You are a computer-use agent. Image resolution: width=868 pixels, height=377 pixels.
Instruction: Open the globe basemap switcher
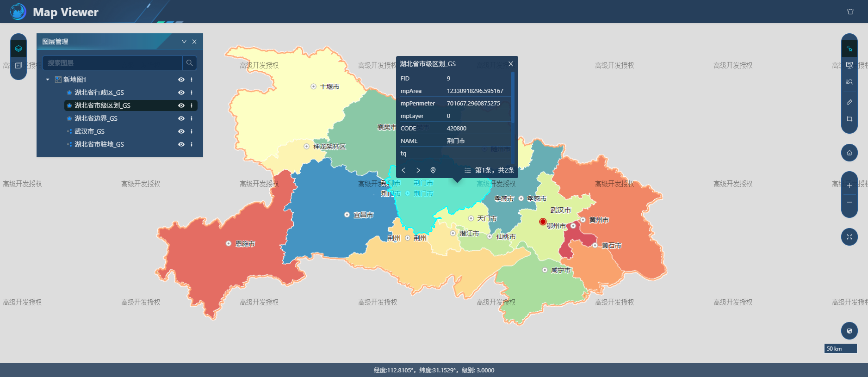coord(849,331)
